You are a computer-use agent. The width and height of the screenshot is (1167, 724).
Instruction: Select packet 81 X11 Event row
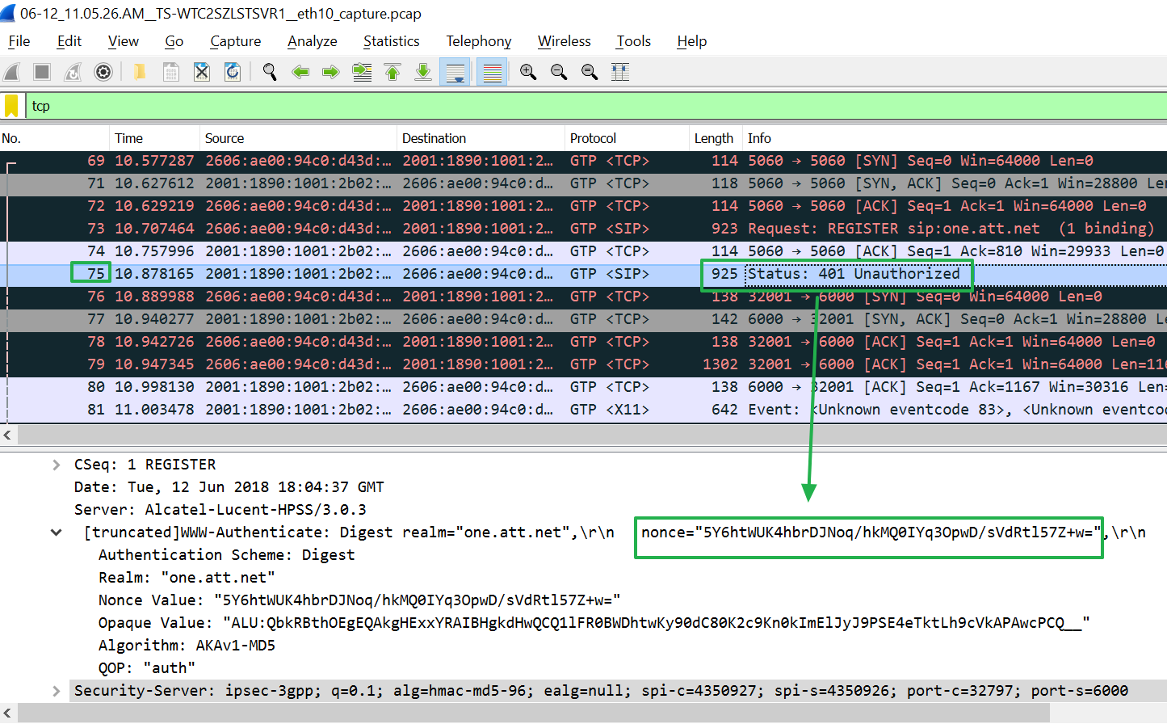coord(583,410)
